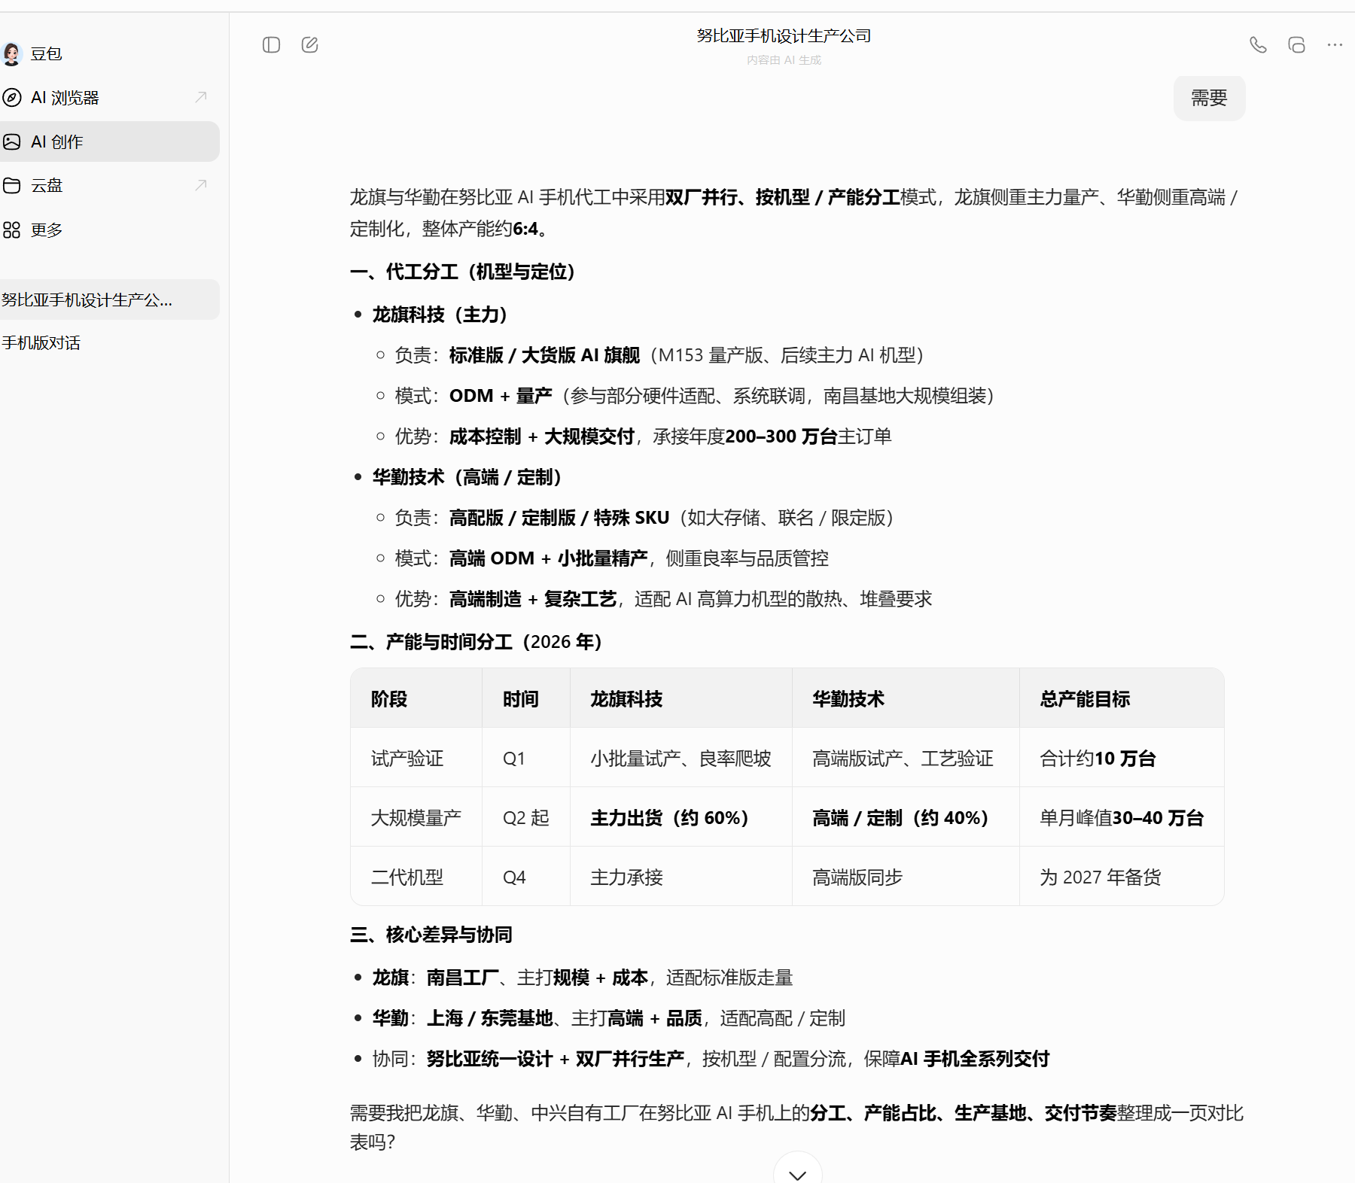Open the 云盘 menu item

click(110, 185)
